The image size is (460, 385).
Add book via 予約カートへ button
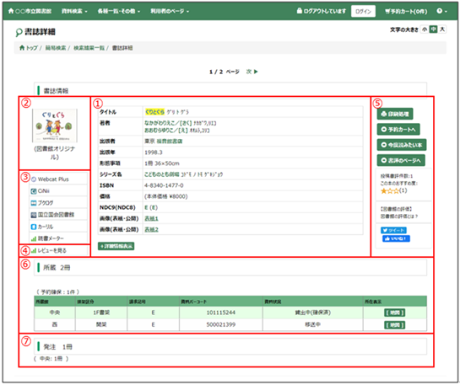tap(398, 129)
